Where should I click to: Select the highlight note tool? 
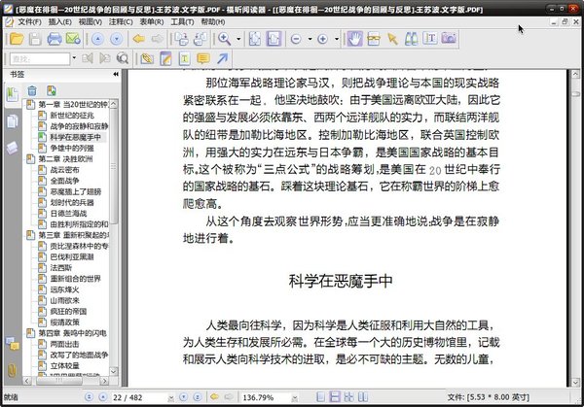pyautogui.click(x=165, y=58)
